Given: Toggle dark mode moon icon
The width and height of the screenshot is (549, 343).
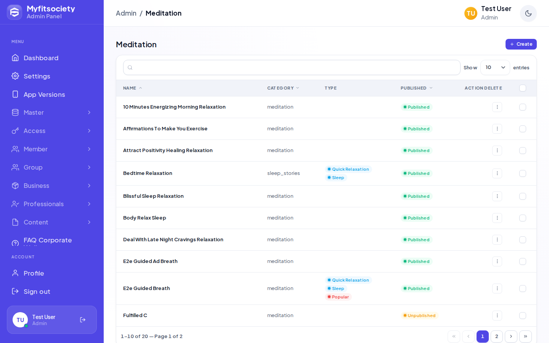Looking at the screenshot, I should click(x=528, y=13).
